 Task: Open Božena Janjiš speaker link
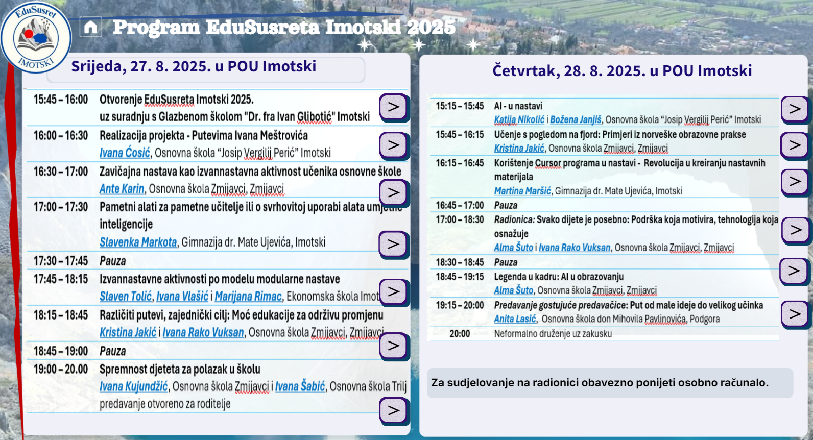(576, 119)
